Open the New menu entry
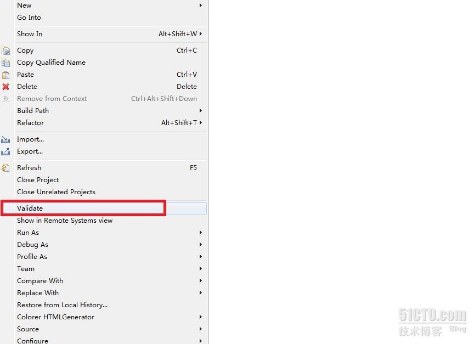 (104, 5)
